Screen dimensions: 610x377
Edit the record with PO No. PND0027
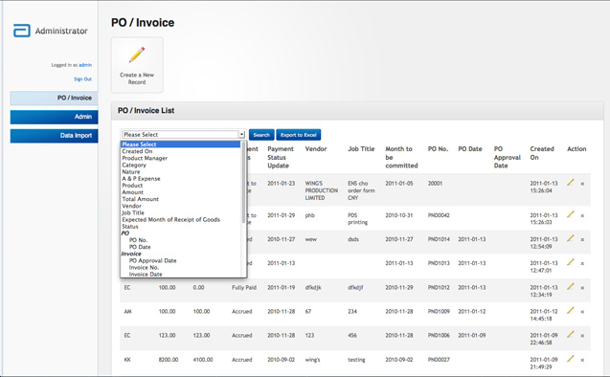pos(571,359)
